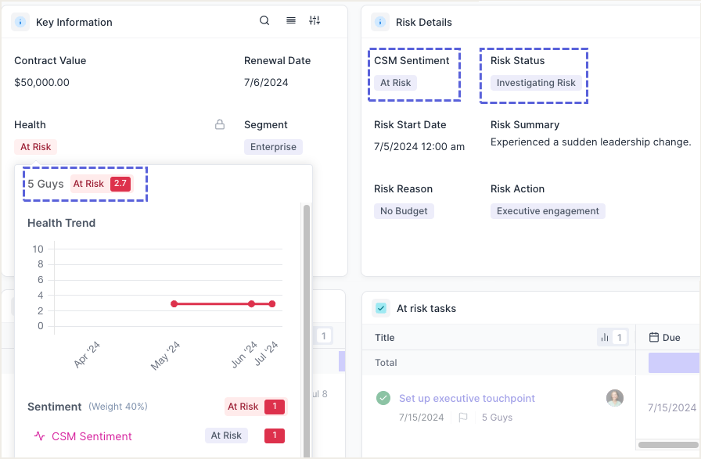Open search in Key Information panel
Image resolution: width=701 pixels, height=459 pixels.
[x=264, y=20]
